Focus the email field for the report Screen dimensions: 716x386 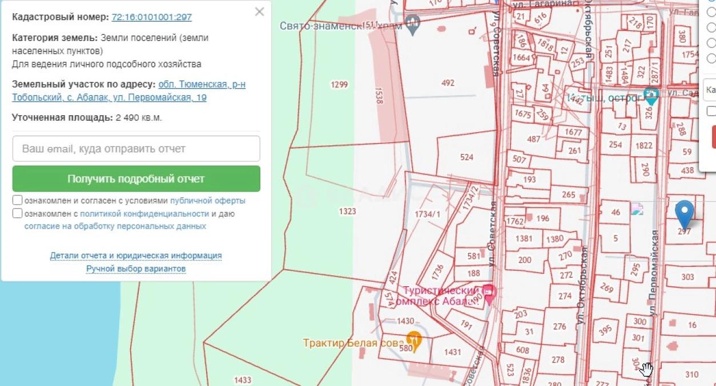click(x=136, y=148)
